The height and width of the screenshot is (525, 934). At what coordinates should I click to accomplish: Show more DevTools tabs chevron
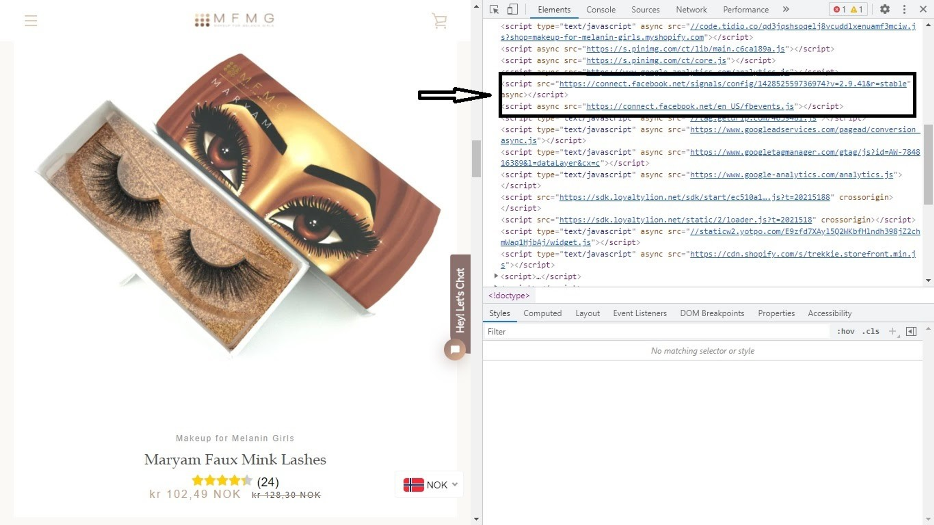tap(786, 9)
